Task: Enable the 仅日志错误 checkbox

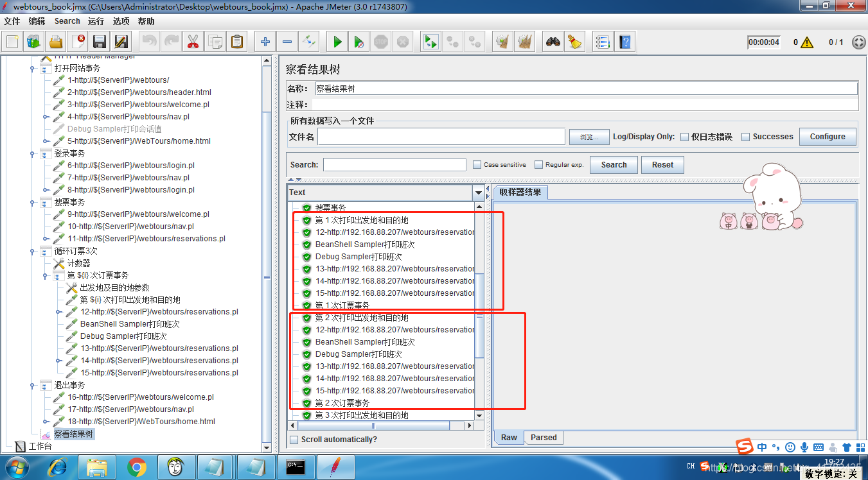Action: tap(685, 137)
